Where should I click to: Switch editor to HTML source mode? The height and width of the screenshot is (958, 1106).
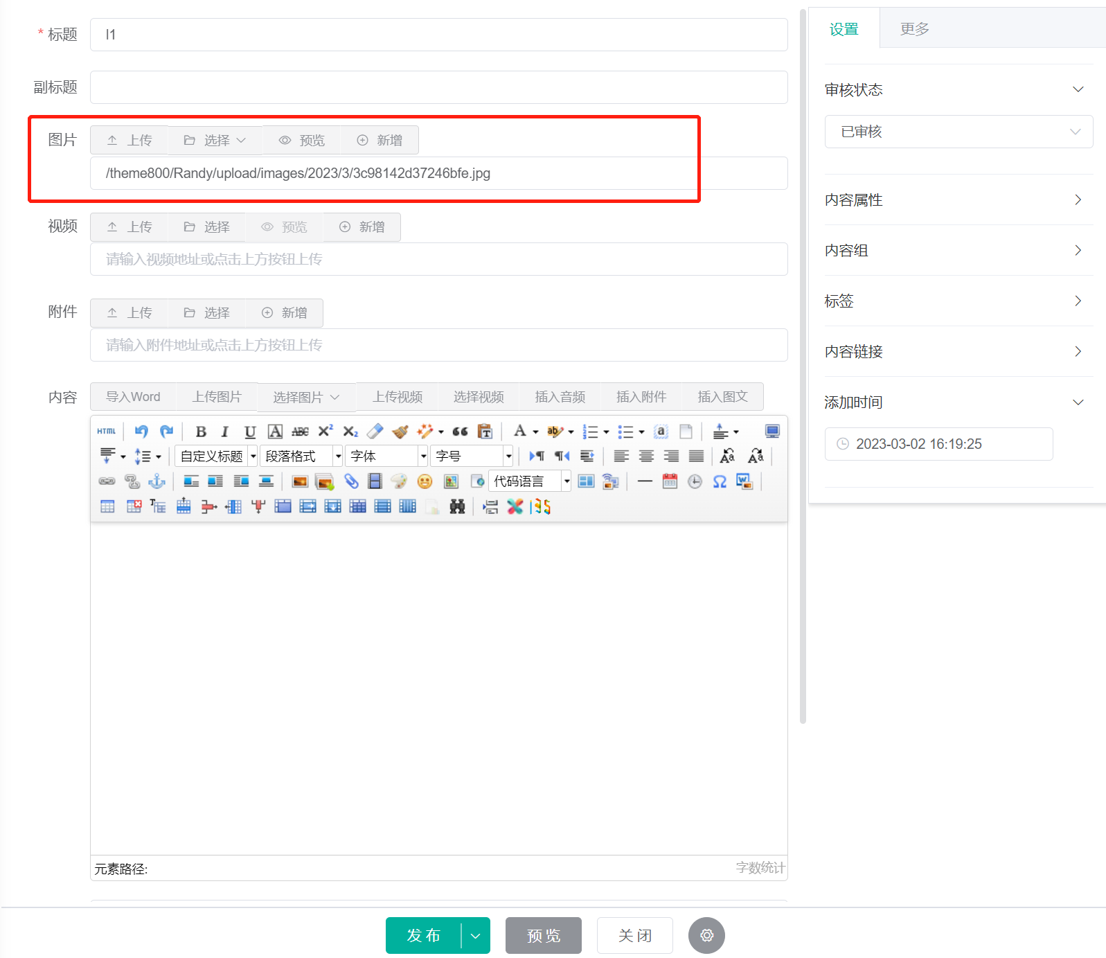click(107, 432)
